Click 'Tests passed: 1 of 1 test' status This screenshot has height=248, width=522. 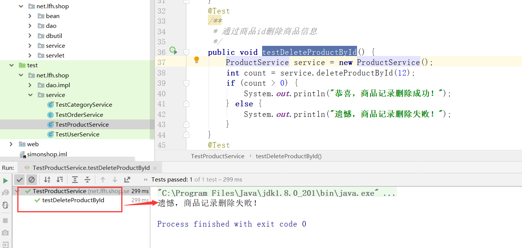click(197, 180)
